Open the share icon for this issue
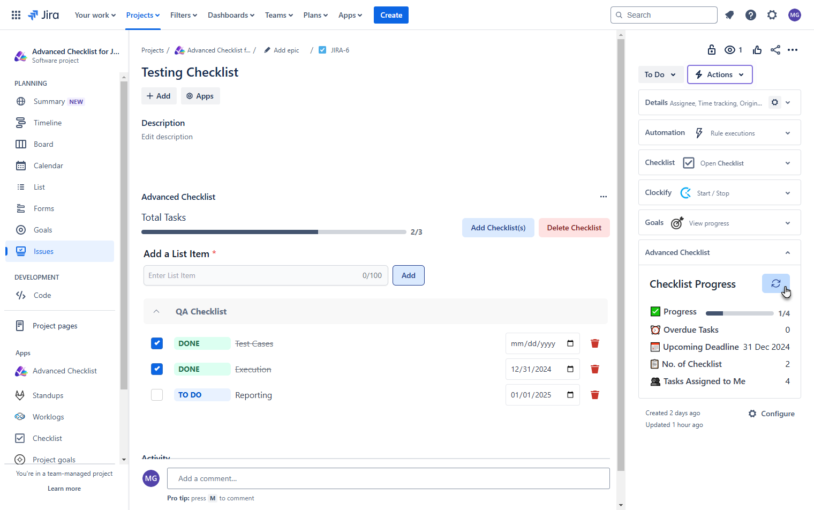This screenshot has height=510, width=814. 775,50
